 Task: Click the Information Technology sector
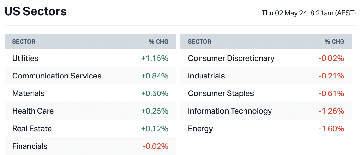[x=230, y=111]
